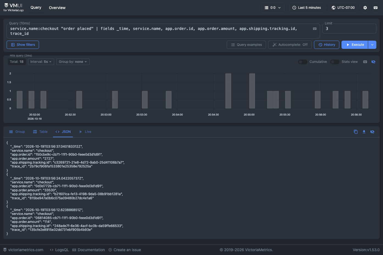Run query with Execute button
Image resolution: width=383 pixels, height=255 pixels.
point(355,45)
